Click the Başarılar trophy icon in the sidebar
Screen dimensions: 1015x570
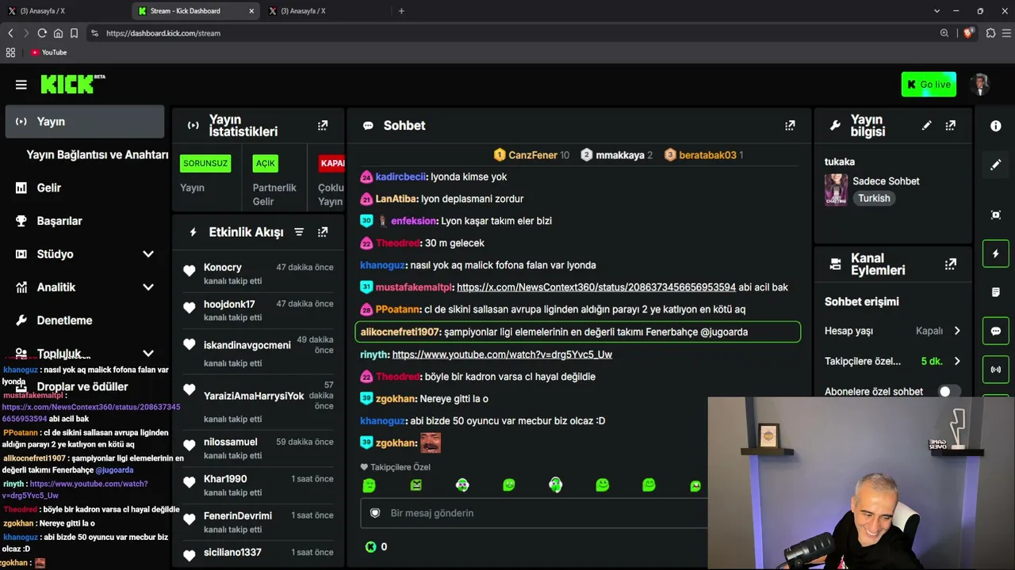coord(21,221)
